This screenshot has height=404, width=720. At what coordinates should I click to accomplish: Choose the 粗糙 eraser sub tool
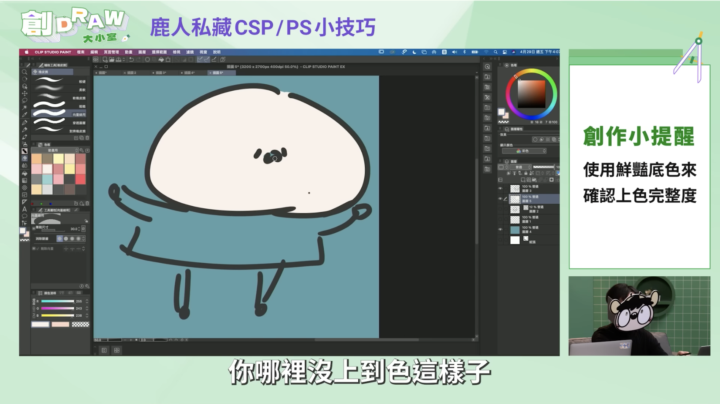59,106
